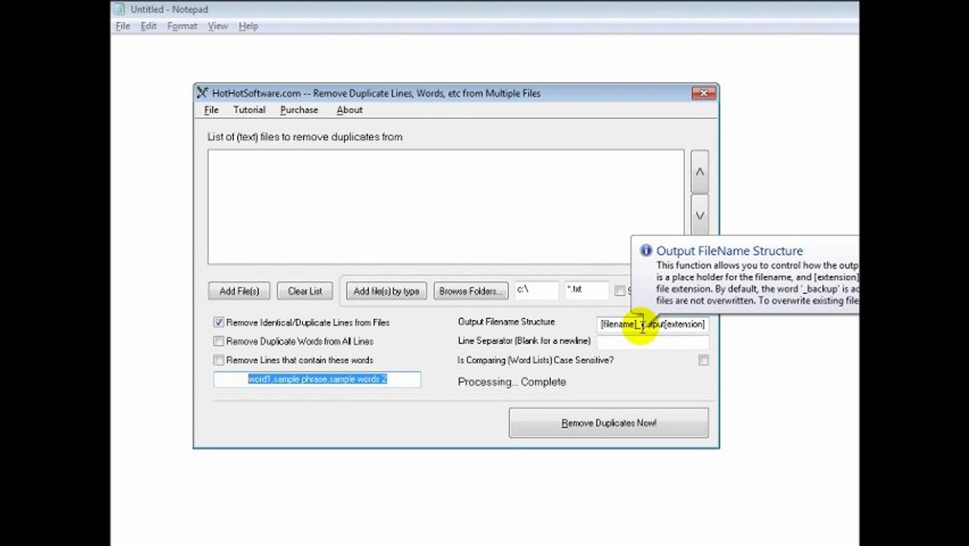
Task: Click the Output FileName Structure tooltip title
Action: click(729, 251)
